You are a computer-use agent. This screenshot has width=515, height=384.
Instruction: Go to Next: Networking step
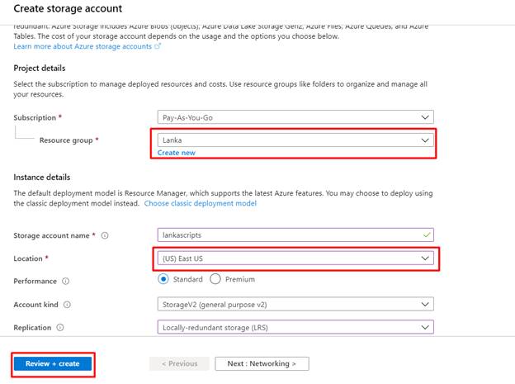click(262, 363)
